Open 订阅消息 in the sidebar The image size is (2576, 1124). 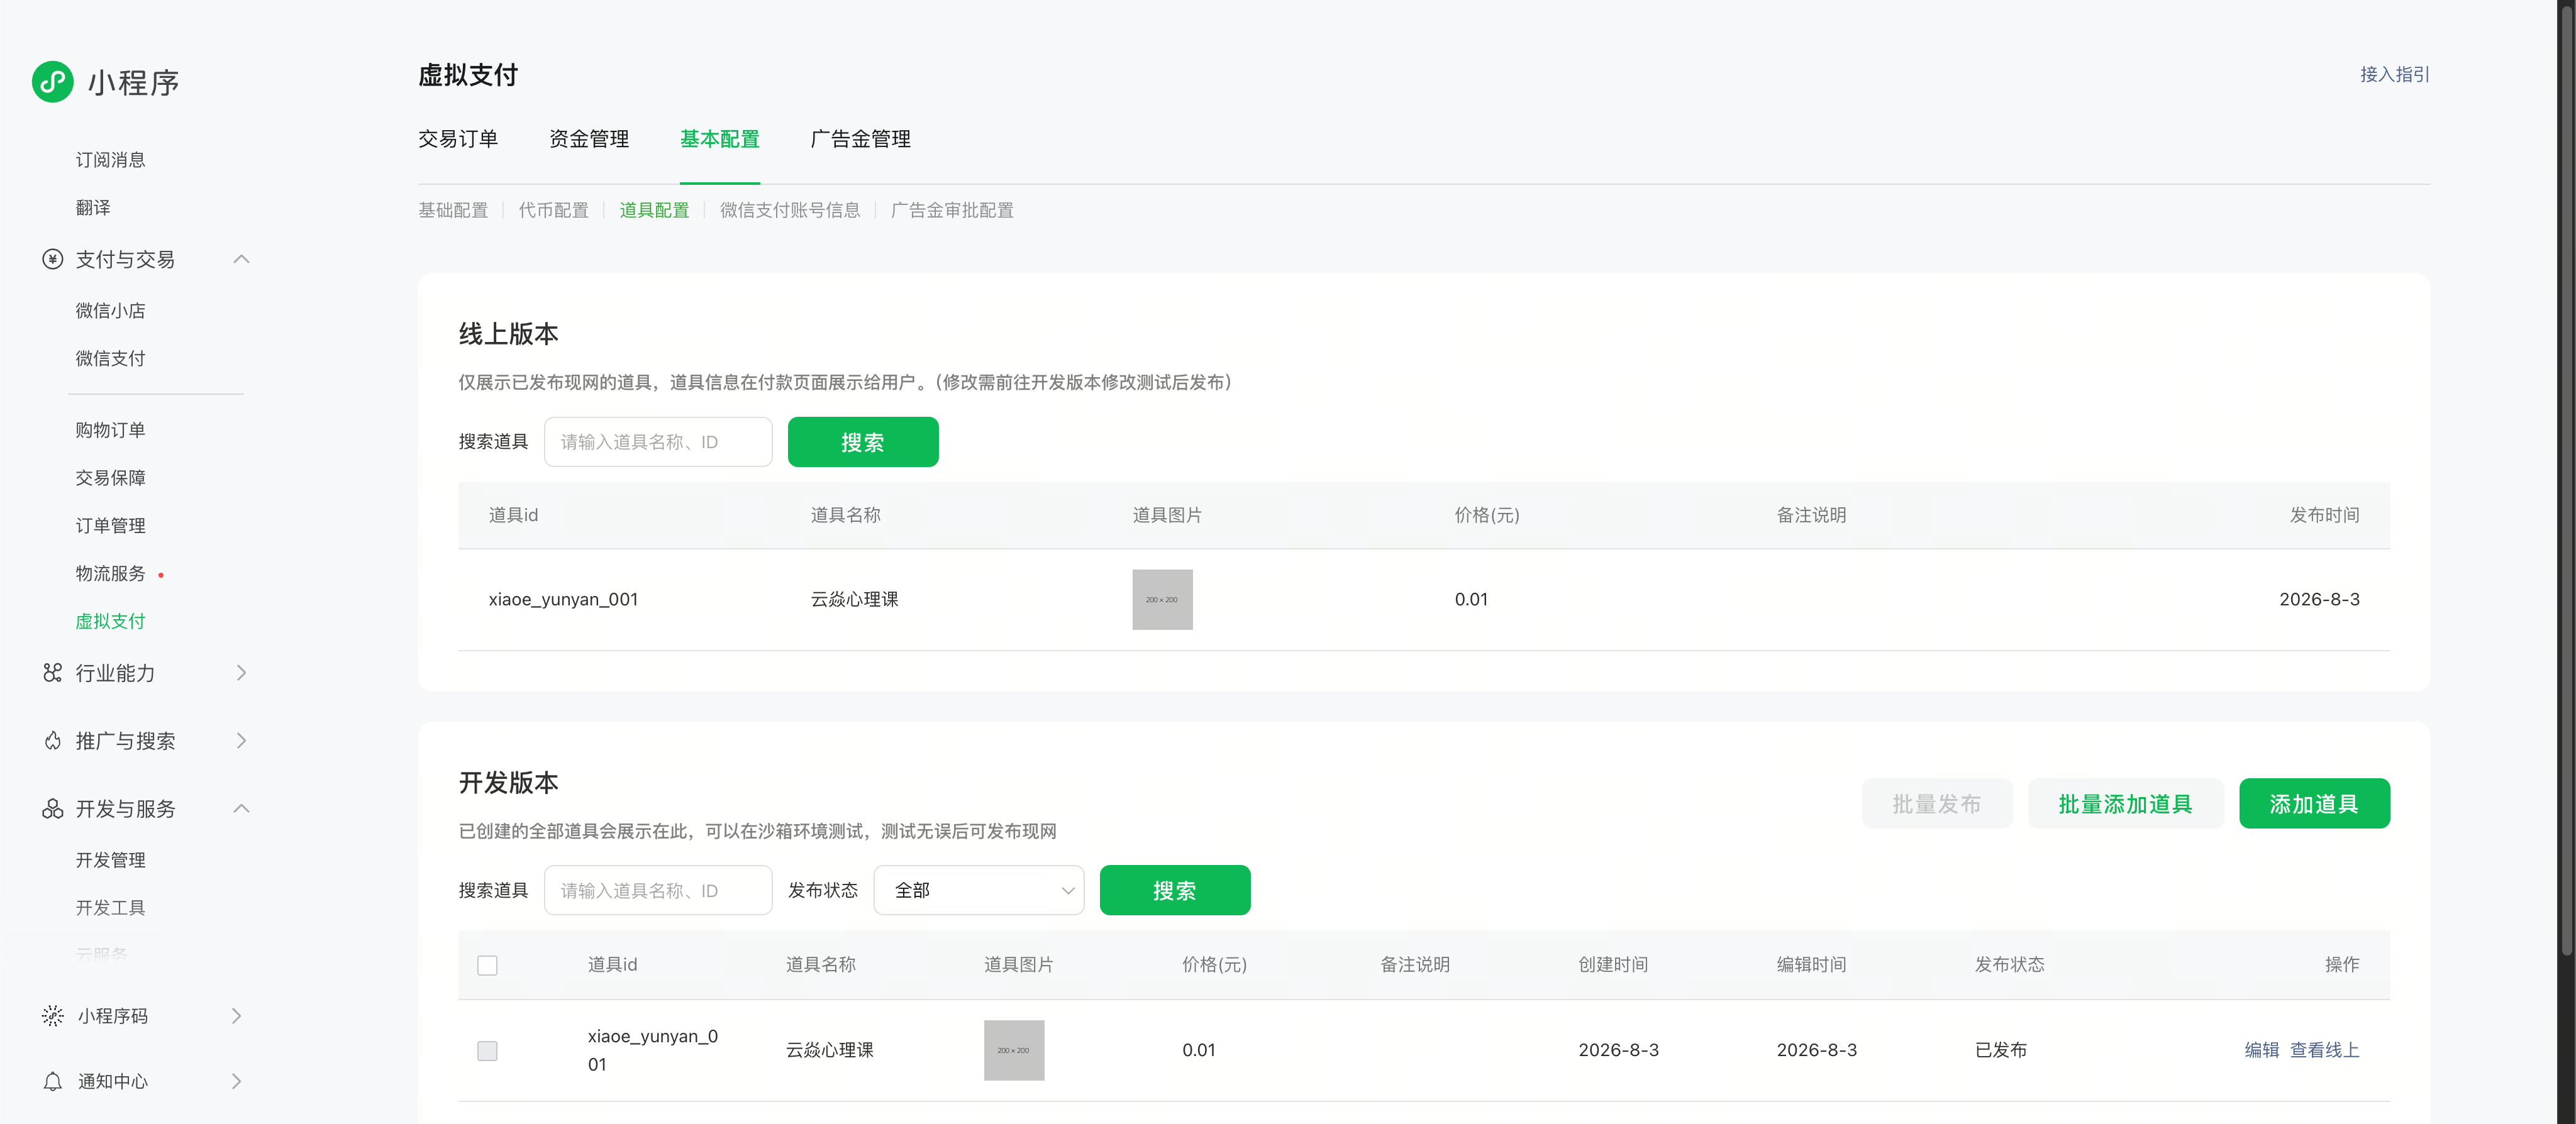pyautogui.click(x=110, y=160)
